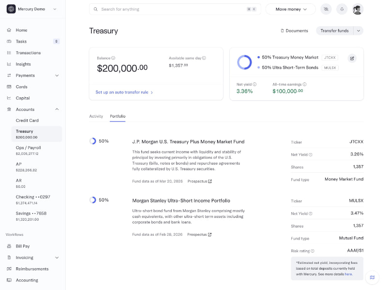Click the Accounting book icon
Image resolution: width=387 pixels, height=290 pixels.
(9, 280)
